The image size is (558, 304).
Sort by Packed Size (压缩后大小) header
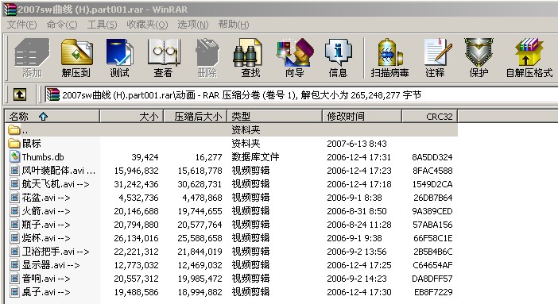click(x=196, y=116)
